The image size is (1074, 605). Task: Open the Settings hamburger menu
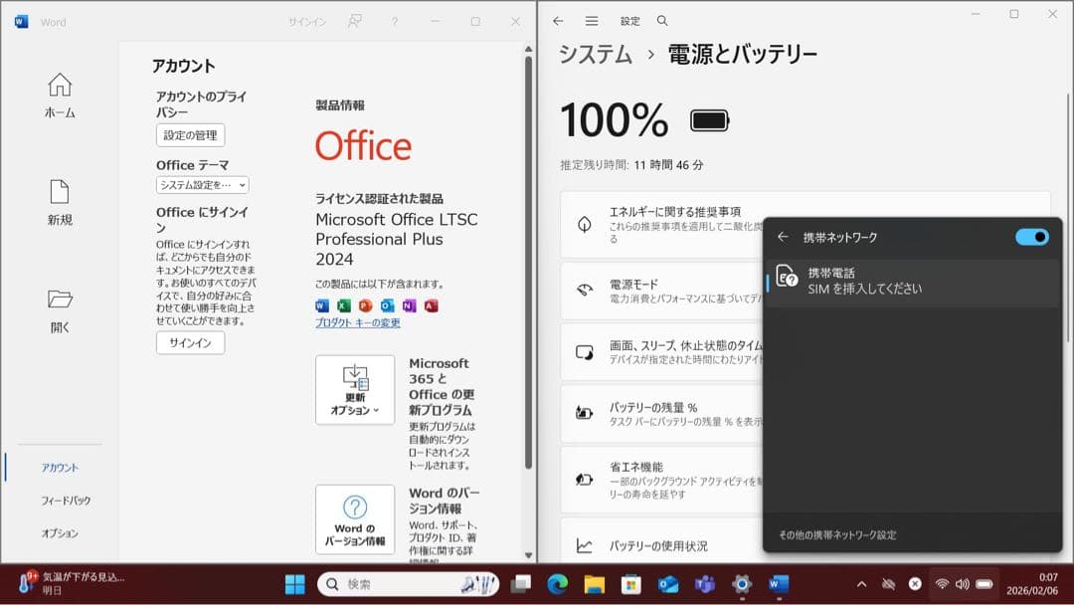591,20
